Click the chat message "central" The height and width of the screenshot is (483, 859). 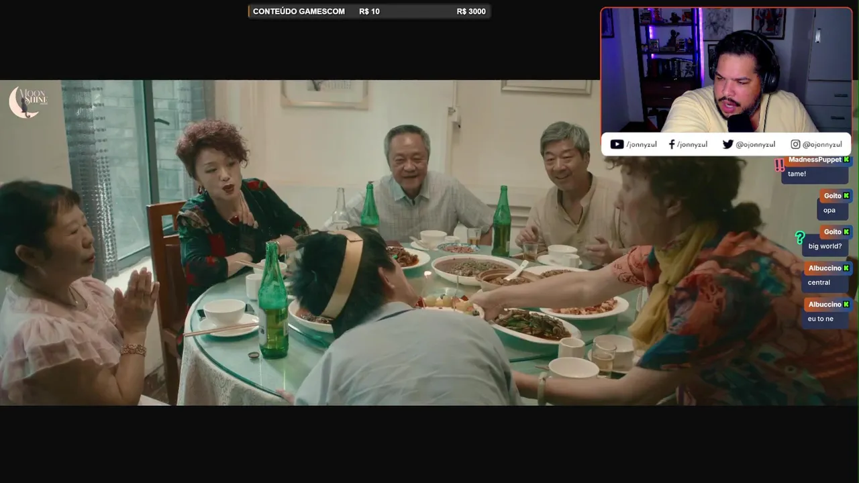(819, 282)
